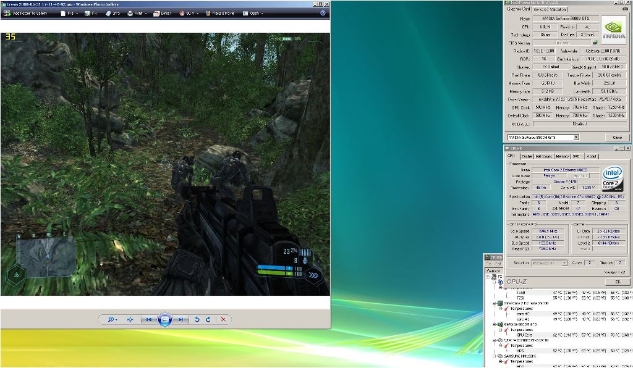Click the Intel CPU chip icon in HWMonitor tree
This screenshot has width=633, height=368.
click(500, 303)
